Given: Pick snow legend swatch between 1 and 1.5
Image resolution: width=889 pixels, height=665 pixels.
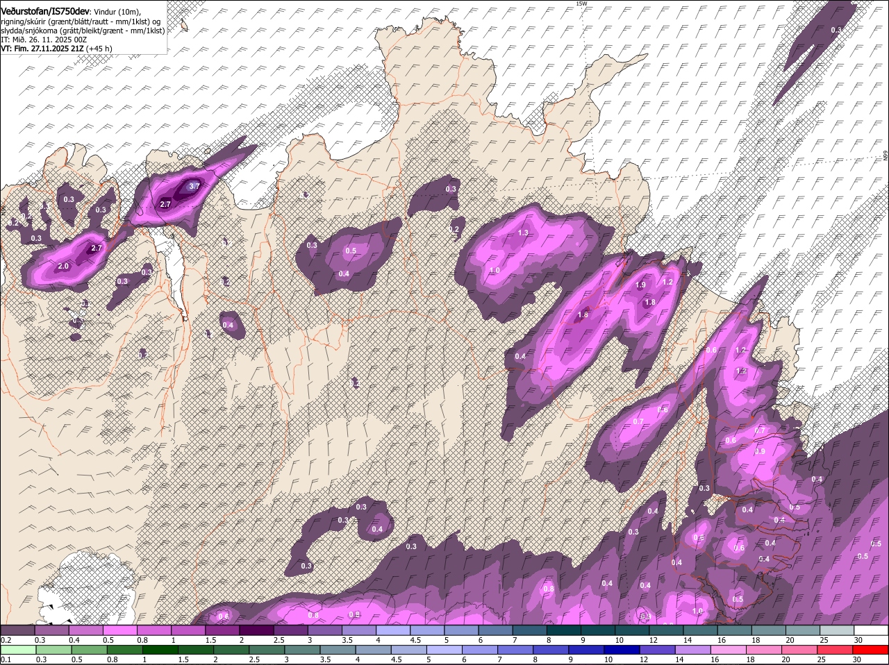Looking at the screenshot, I should [x=188, y=630].
